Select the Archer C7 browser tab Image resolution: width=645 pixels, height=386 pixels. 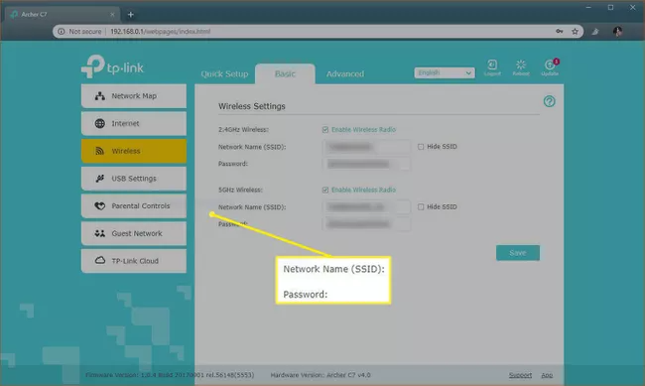[x=62, y=15]
